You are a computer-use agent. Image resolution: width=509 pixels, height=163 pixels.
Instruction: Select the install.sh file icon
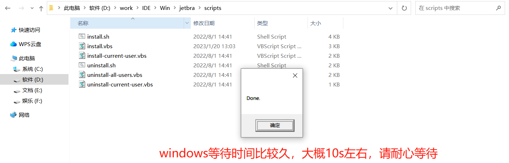82,36
